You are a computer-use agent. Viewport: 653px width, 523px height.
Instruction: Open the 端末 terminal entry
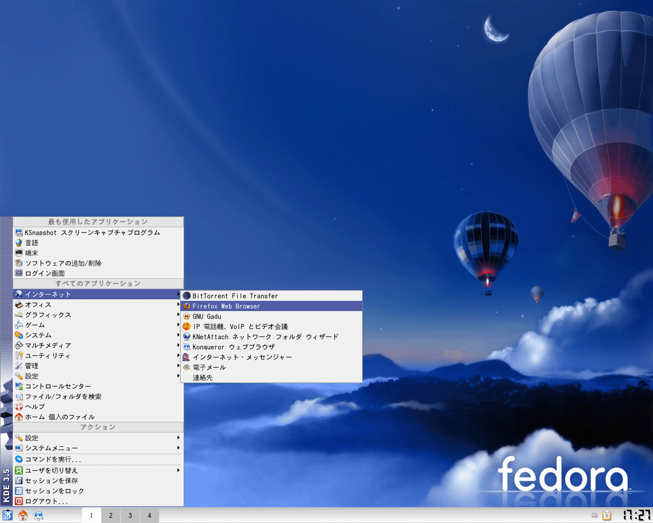tap(98, 253)
